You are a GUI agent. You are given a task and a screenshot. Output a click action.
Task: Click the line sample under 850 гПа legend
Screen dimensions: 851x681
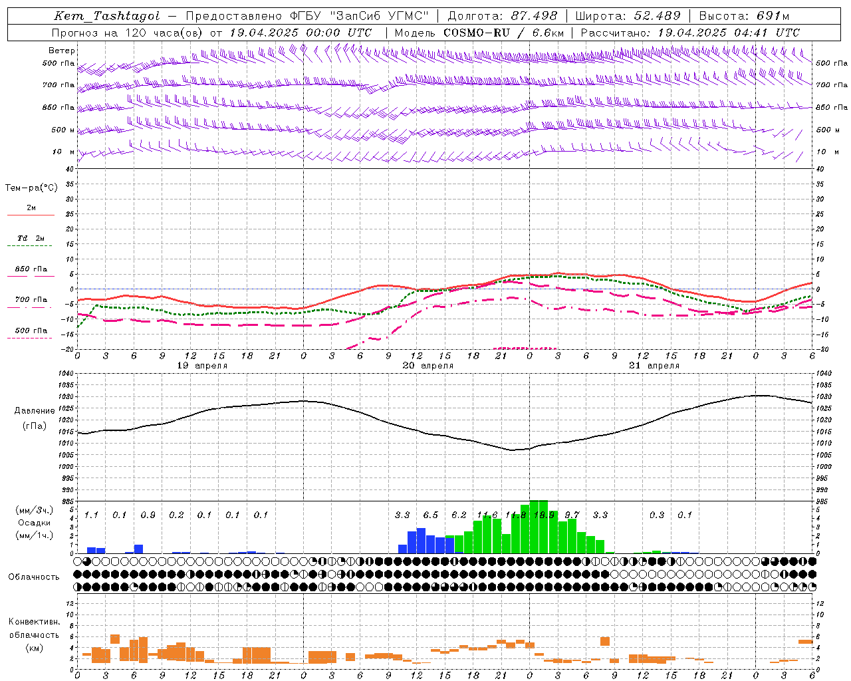point(31,277)
